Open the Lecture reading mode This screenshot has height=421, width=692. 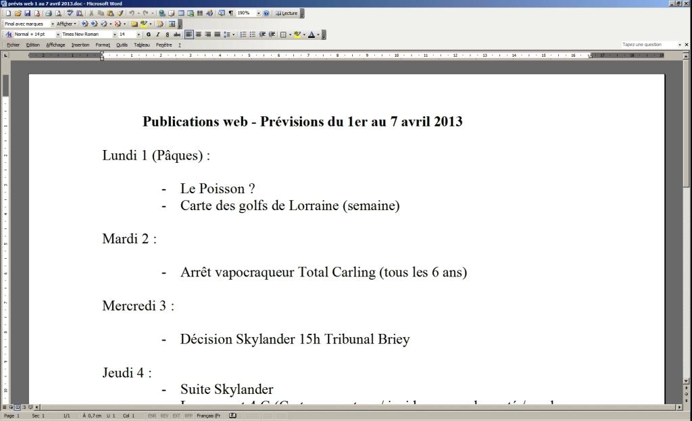click(287, 13)
